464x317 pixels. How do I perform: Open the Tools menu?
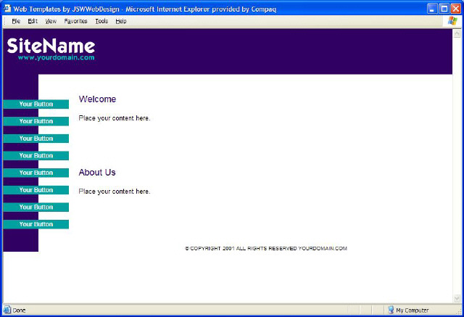pyautogui.click(x=101, y=22)
